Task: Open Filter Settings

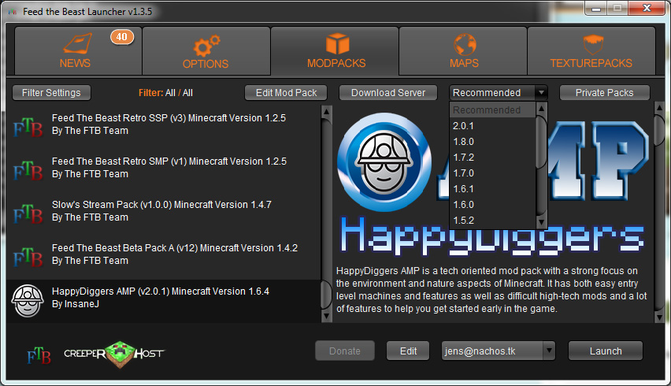Action: (51, 93)
